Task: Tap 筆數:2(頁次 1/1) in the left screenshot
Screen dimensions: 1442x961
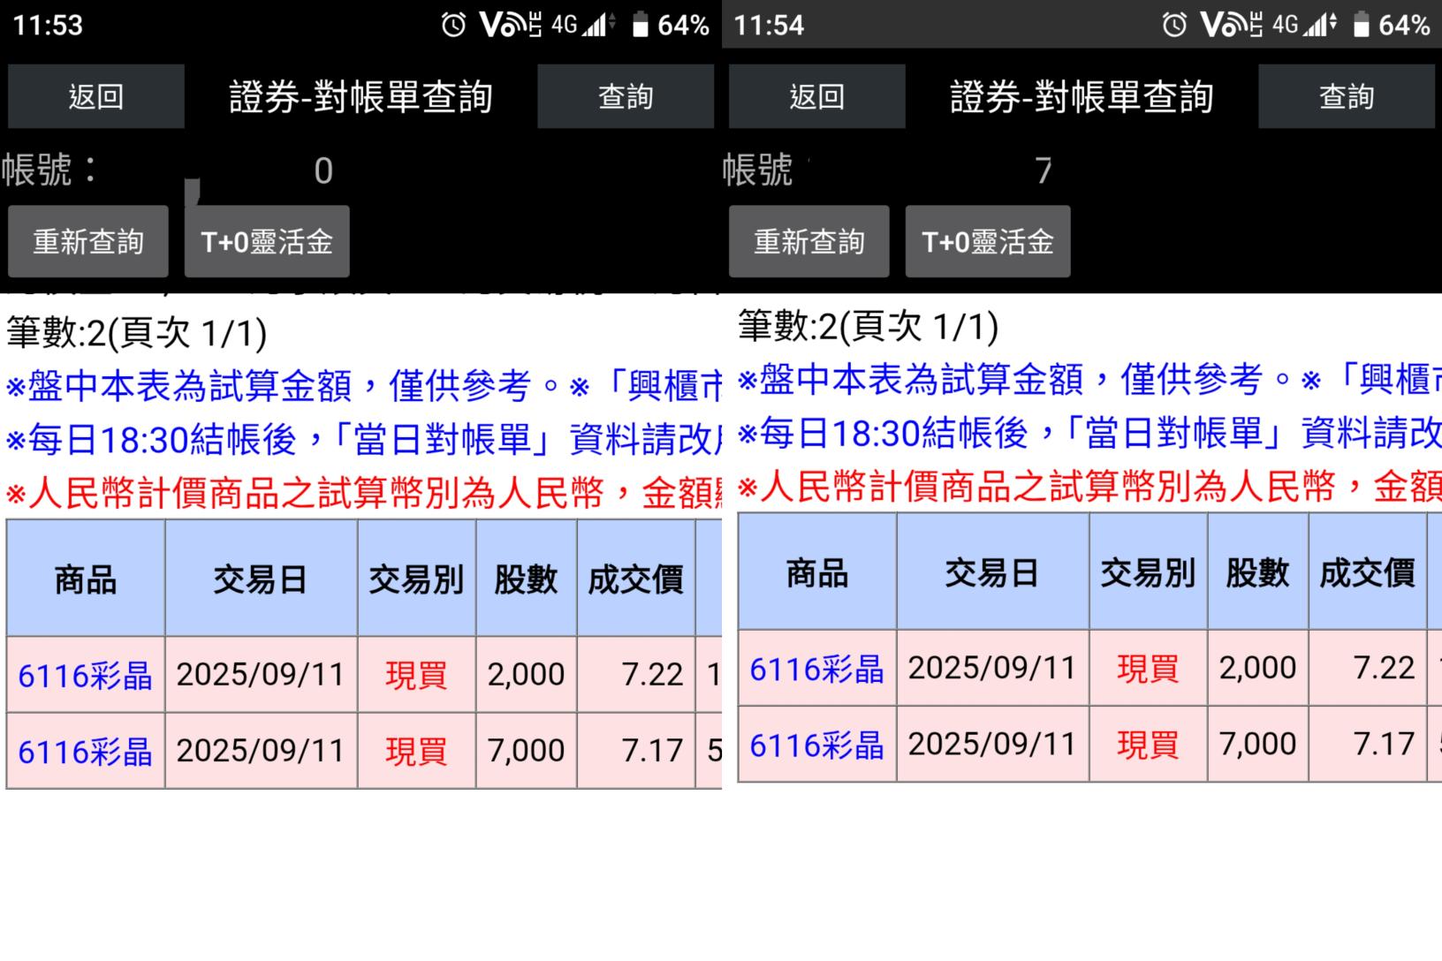Action: [137, 333]
